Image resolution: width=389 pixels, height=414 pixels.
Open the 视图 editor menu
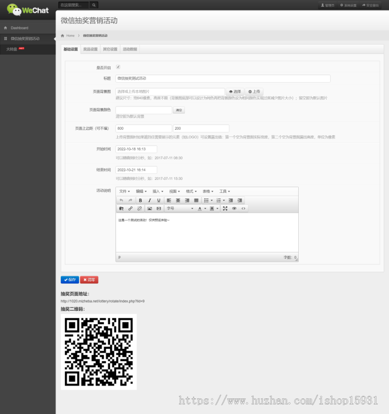174,191
